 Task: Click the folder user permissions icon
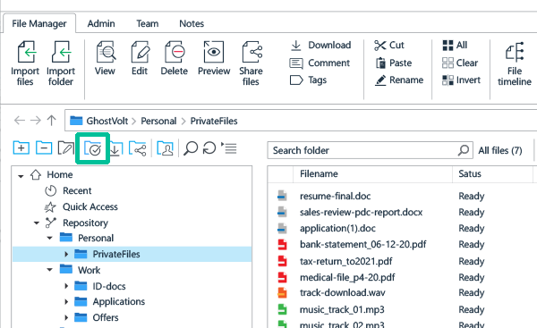165,148
